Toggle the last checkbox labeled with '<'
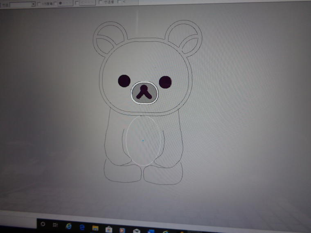This screenshot has width=311, height=233. 119,2
